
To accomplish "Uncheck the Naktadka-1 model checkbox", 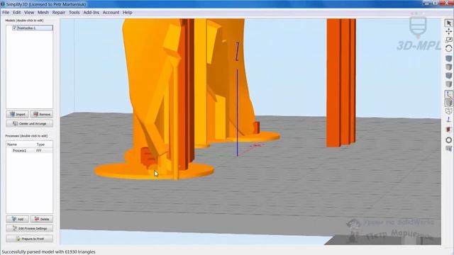I will pyautogui.click(x=14, y=28).
